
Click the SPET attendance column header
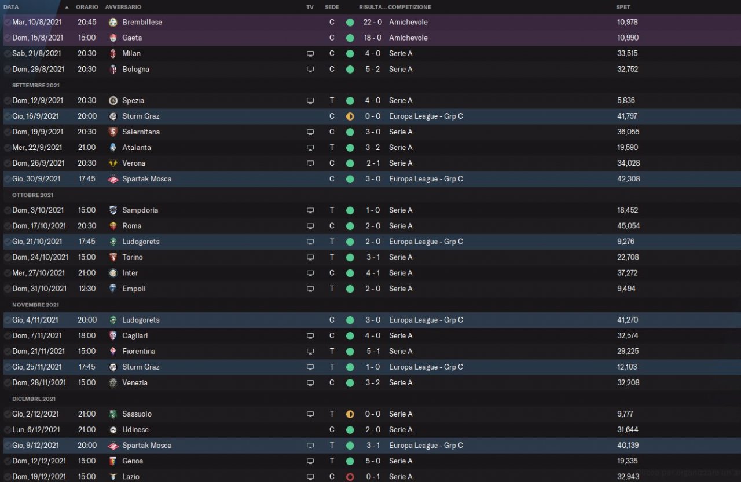[623, 7]
